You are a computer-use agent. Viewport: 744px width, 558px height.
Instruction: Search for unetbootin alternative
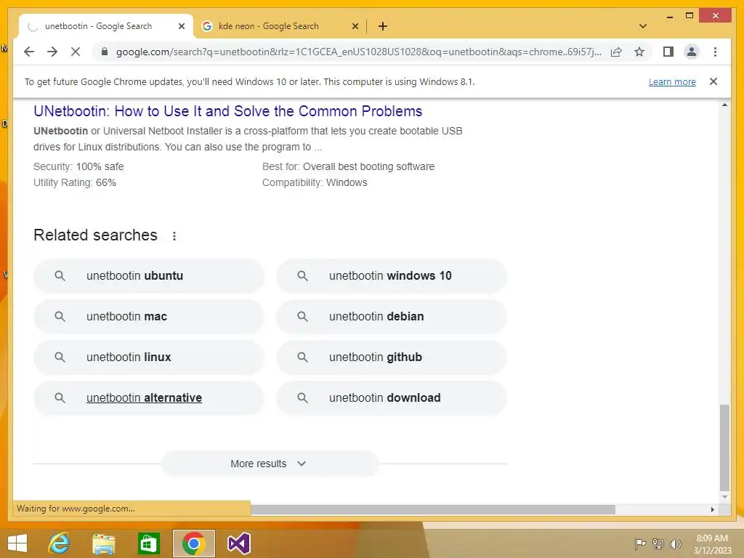click(x=148, y=397)
